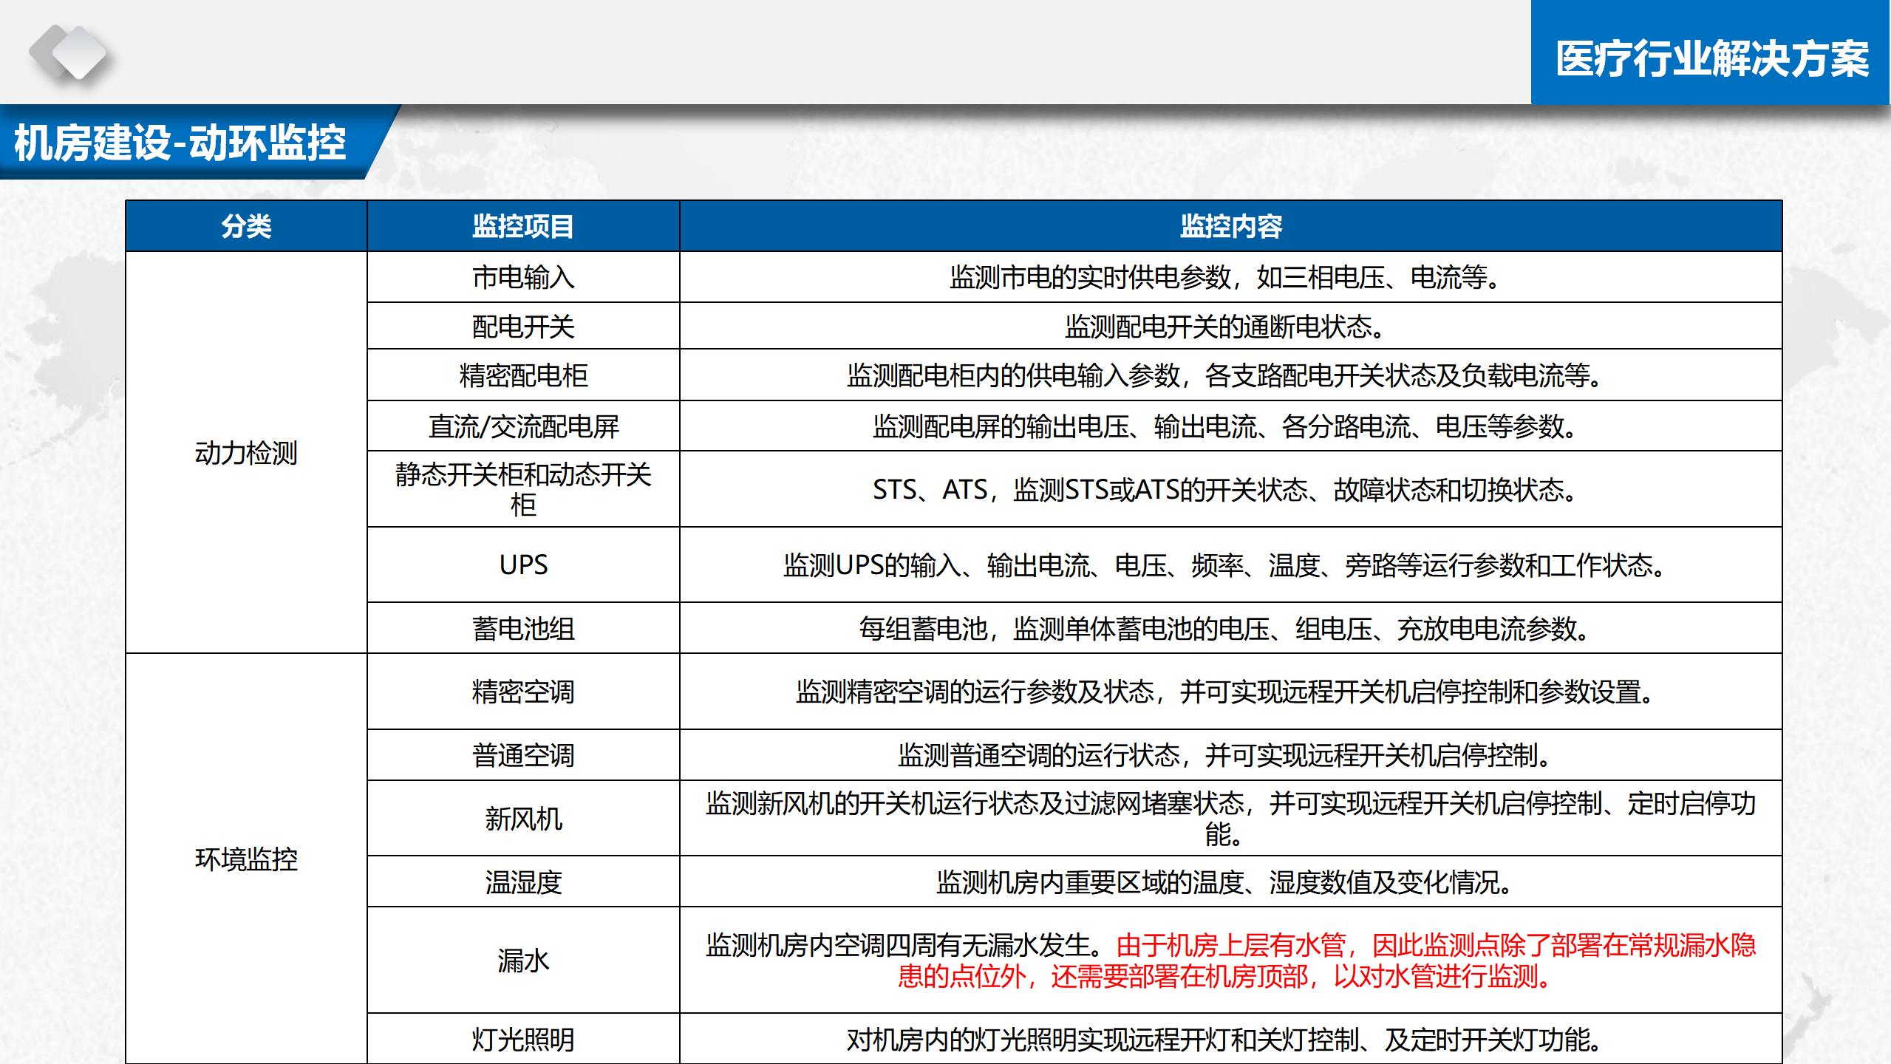Image resolution: width=1891 pixels, height=1064 pixels.
Task: Click the 灯光照明 item cell
Action: click(523, 1040)
